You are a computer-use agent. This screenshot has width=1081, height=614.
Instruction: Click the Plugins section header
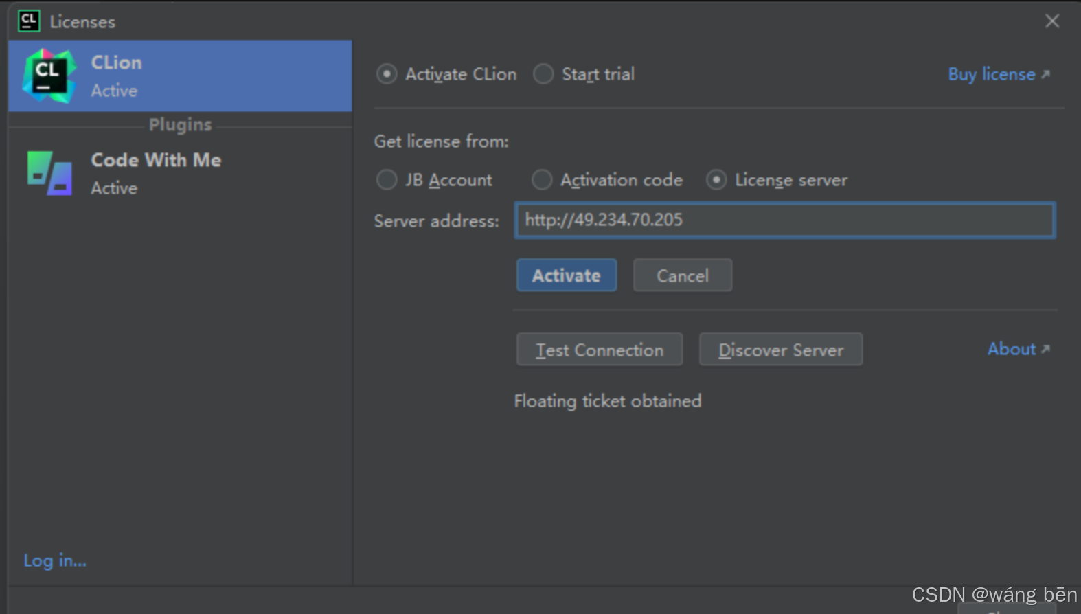coord(181,125)
